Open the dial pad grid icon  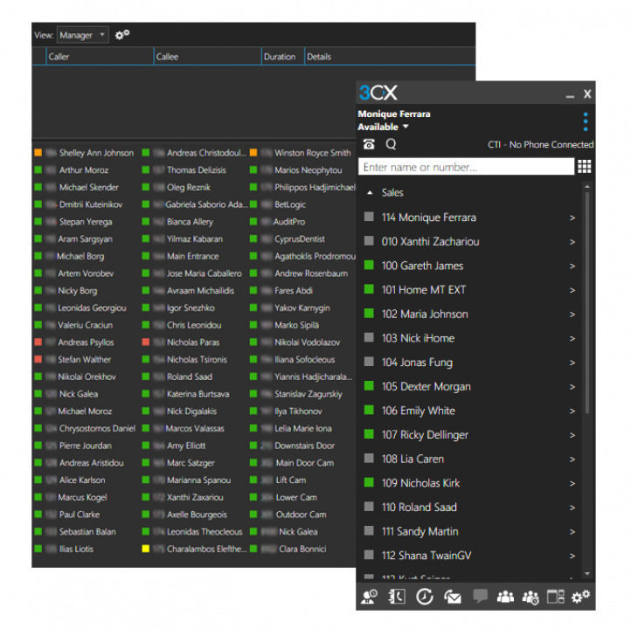(x=584, y=167)
